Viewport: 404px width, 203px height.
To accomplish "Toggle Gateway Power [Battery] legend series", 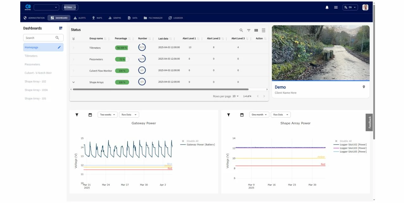I will pyautogui.click(x=200, y=145).
